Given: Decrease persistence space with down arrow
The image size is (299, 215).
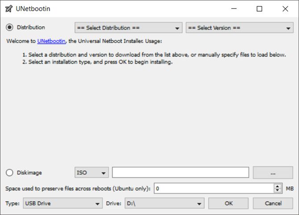Looking at the screenshot, I should [x=278, y=191].
